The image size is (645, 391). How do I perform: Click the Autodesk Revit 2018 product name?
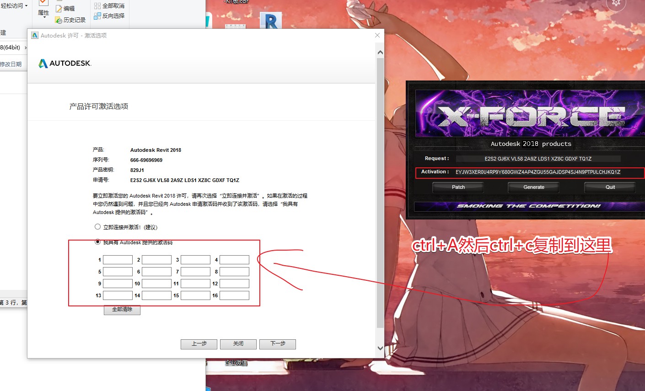click(156, 150)
